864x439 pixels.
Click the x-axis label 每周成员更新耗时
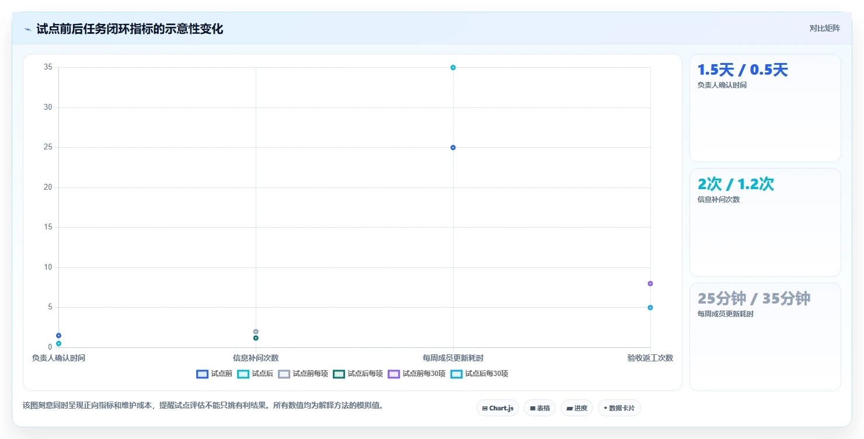pos(453,358)
